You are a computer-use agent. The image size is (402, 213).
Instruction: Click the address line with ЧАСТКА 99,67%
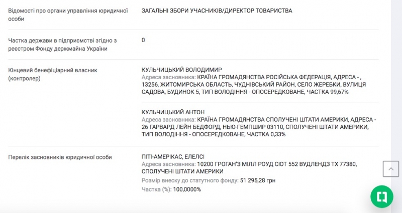(245, 92)
